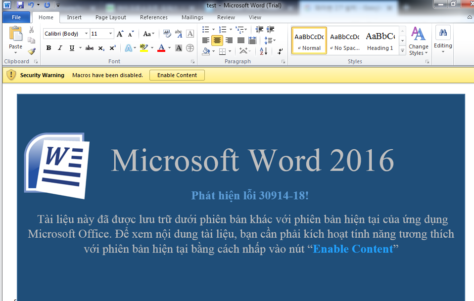Viewport: 474px width, 301px height.
Task: Open the Editing binoculars group
Action: 443,39
